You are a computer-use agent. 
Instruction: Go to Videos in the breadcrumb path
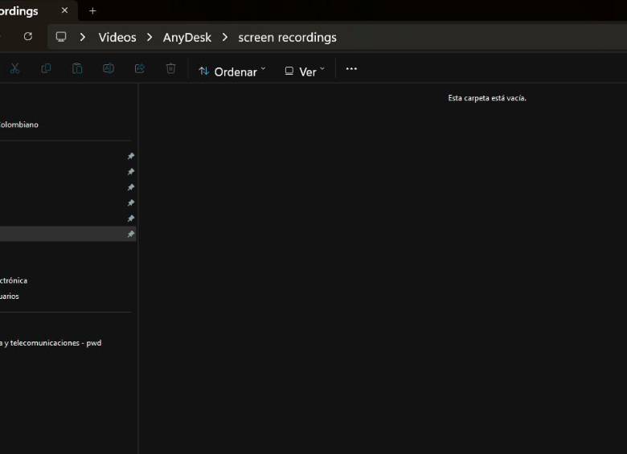tap(117, 37)
